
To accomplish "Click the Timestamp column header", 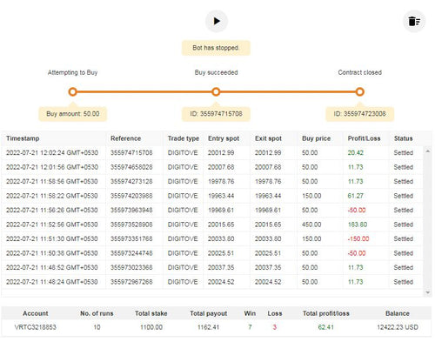I will coord(23,138).
